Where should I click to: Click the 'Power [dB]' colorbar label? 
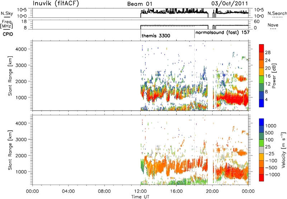274,76
